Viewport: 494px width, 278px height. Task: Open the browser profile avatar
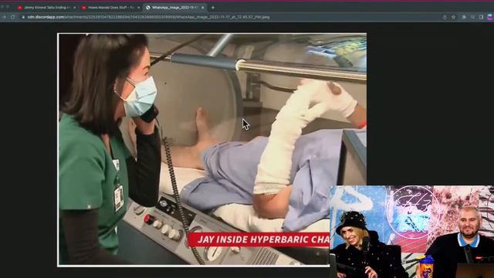pos(490,17)
